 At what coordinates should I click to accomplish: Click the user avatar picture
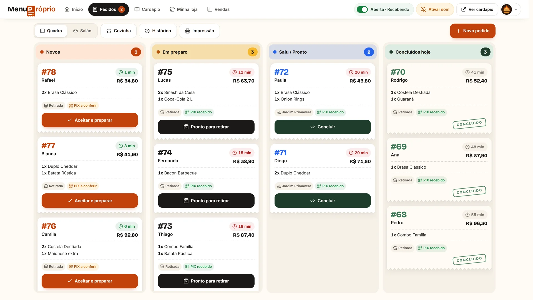[507, 9]
